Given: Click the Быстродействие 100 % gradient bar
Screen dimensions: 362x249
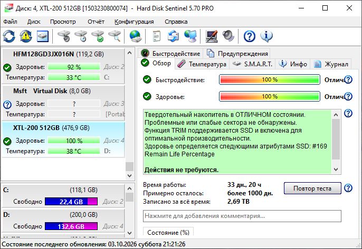Looking at the screenshot, I should tap(270, 79).
